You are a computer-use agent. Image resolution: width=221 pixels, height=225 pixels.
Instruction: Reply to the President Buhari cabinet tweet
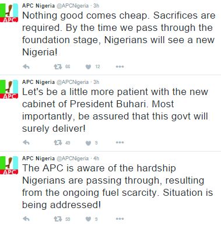click(26, 143)
